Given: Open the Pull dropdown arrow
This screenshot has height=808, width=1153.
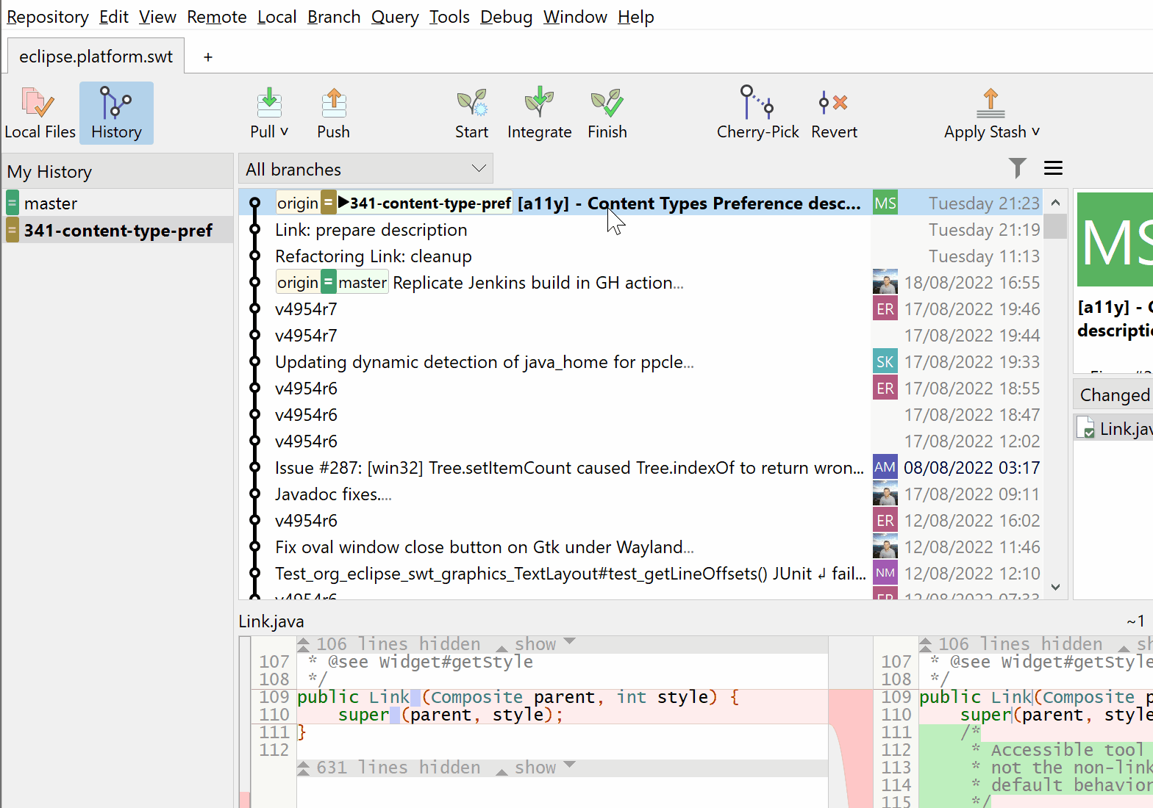Looking at the screenshot, I should (x=284, y=131).
